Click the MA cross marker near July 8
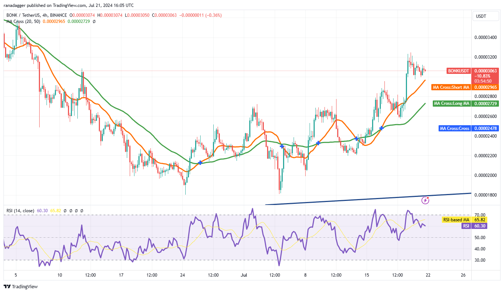The width and height of the screenshot is (504, 293). tap(318, 143)
